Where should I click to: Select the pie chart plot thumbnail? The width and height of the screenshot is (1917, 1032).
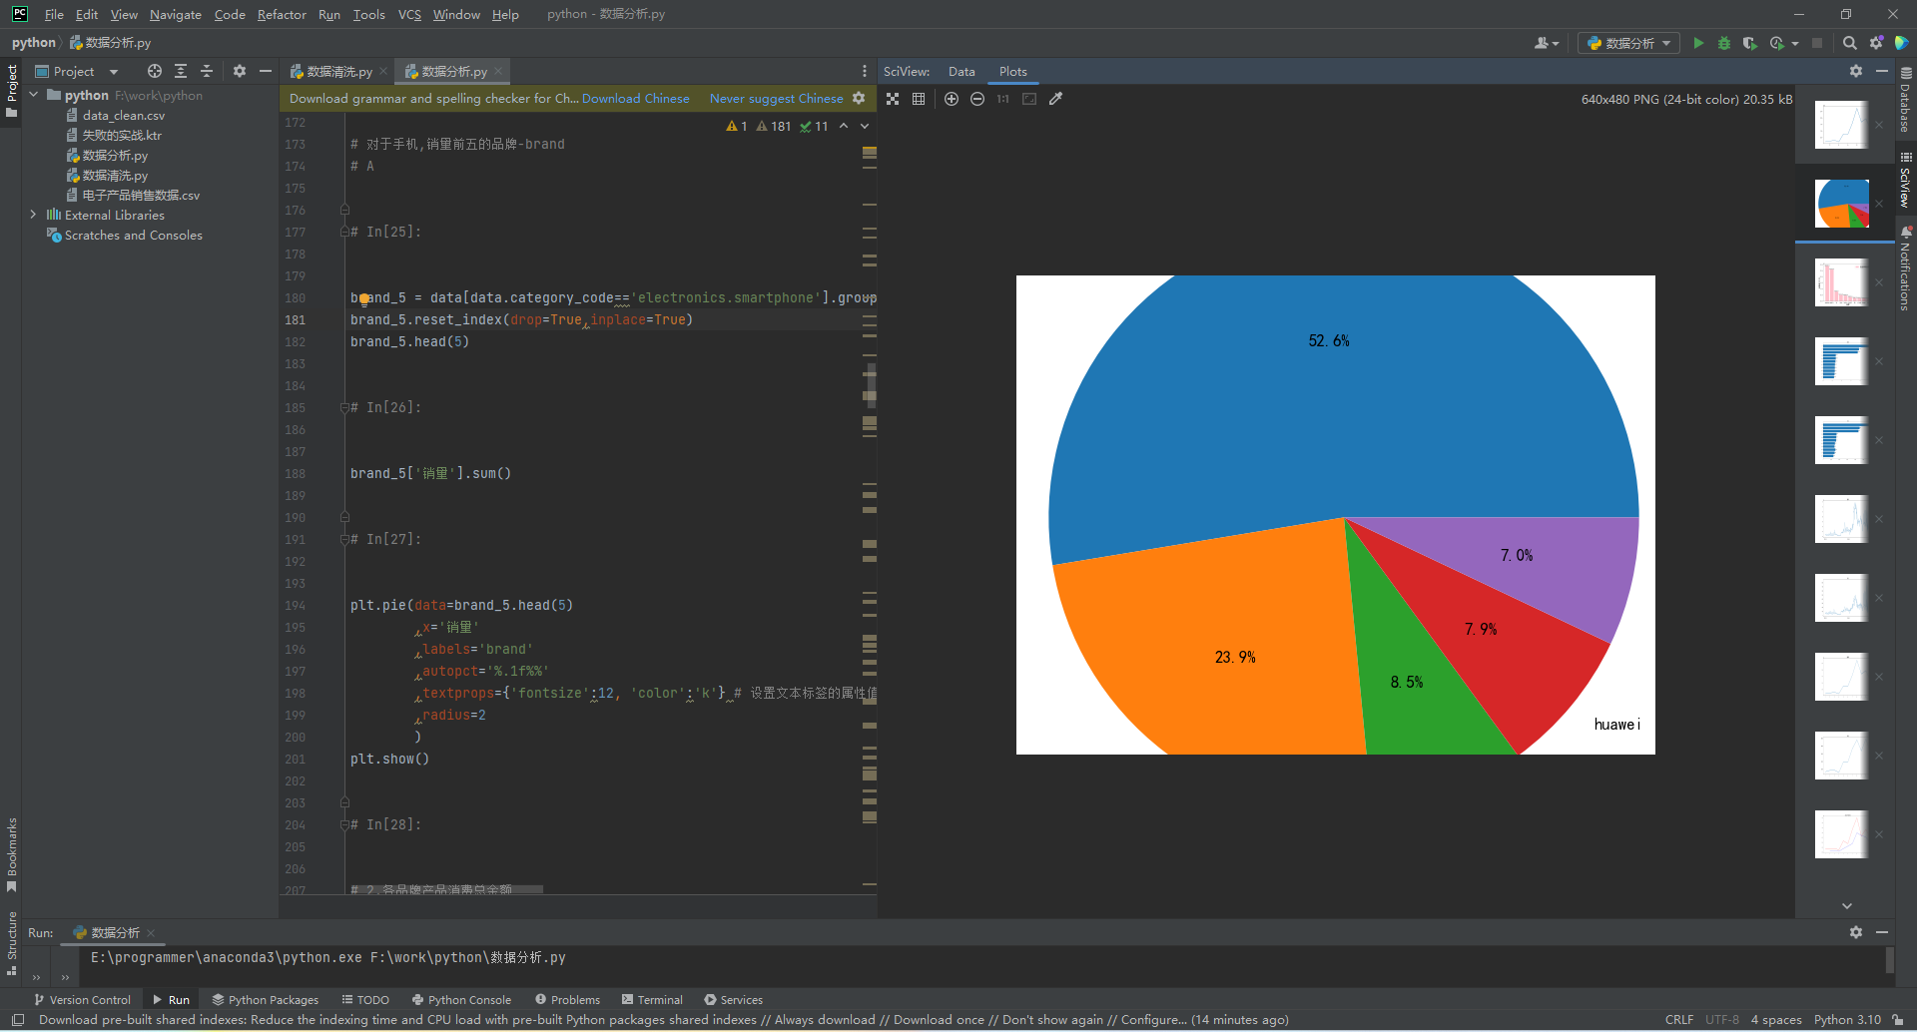point(1841,204)
